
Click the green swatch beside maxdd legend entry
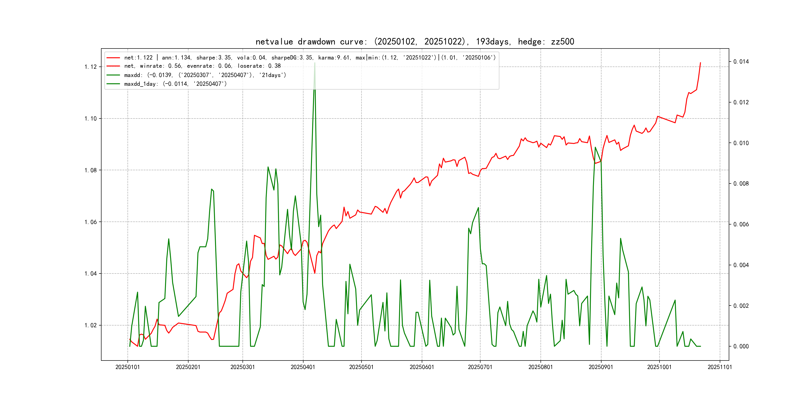coord(113,75)
